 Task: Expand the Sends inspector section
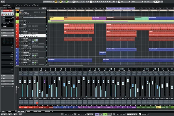coord(7,78)
